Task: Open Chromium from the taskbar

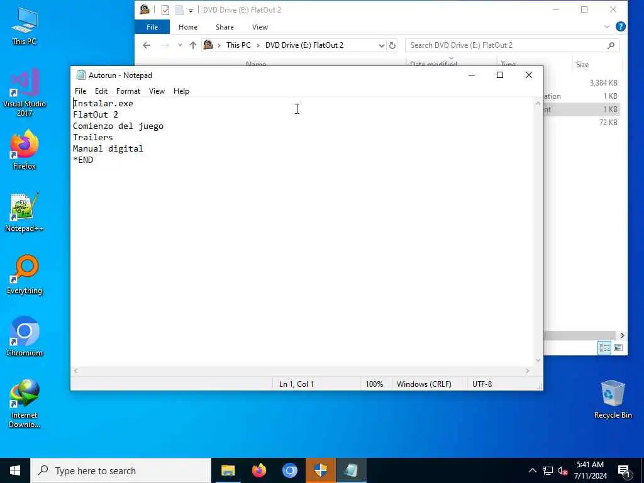Action: 289,470
